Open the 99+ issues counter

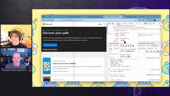(x=146, y=23)
